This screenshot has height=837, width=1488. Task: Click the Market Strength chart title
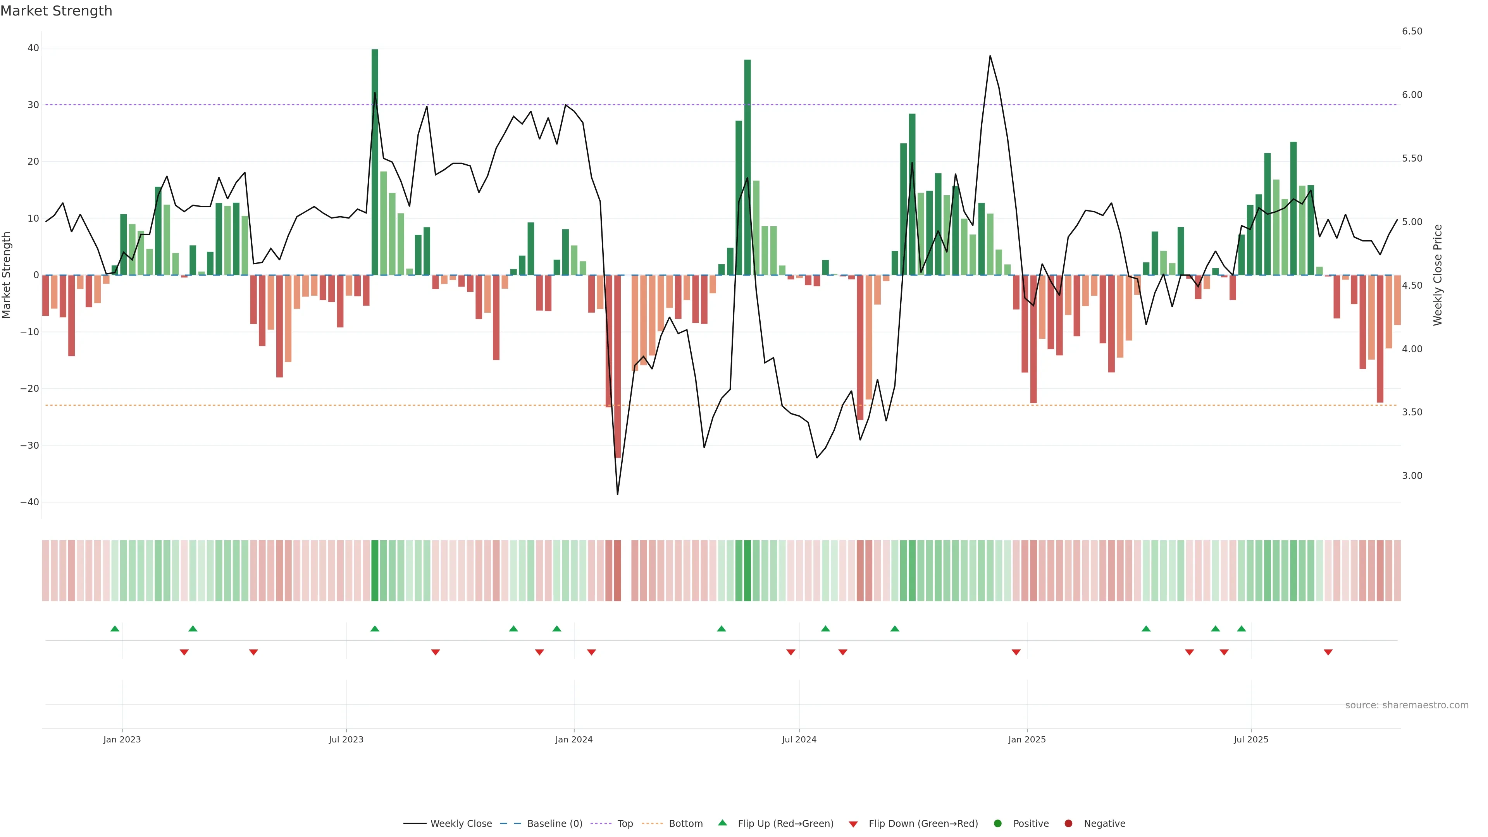[x=57, y=11]
